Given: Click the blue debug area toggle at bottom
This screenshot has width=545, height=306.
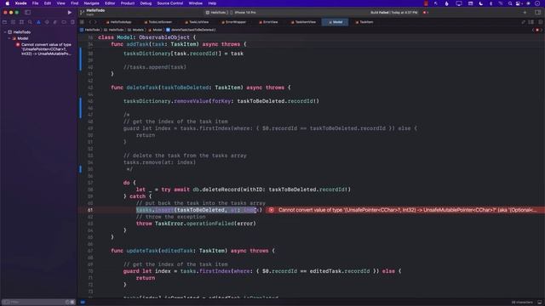Looking at the screenshot, I should tap(83, 303).
